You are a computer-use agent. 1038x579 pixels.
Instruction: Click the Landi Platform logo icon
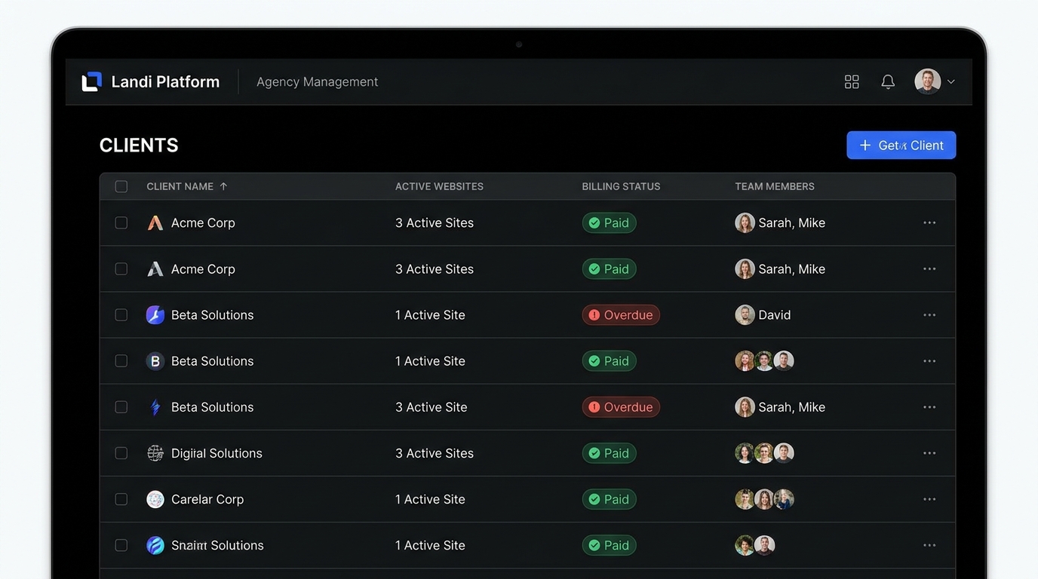[92, 81]
